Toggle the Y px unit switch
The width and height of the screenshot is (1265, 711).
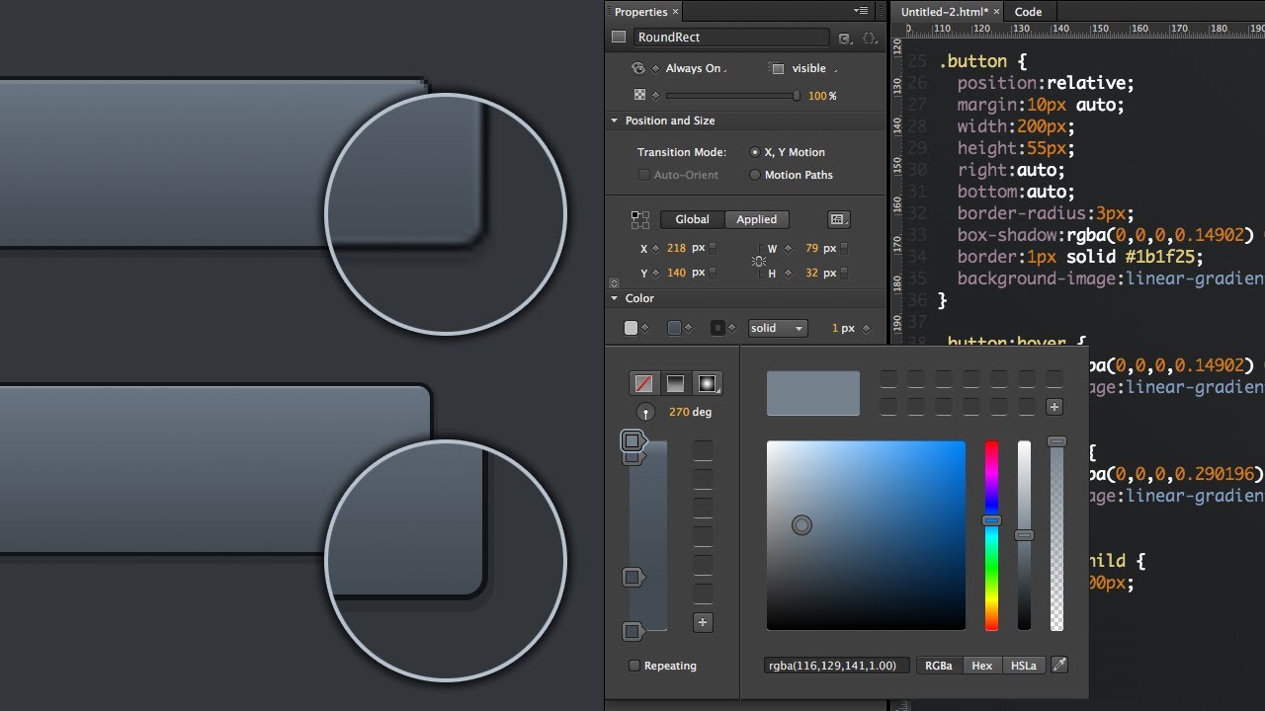pyautogui.click(x=713, y=273)
